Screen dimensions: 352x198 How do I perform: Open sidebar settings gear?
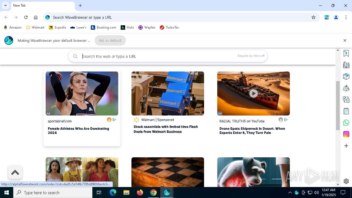pyautogui.click(x=346, y=181)
